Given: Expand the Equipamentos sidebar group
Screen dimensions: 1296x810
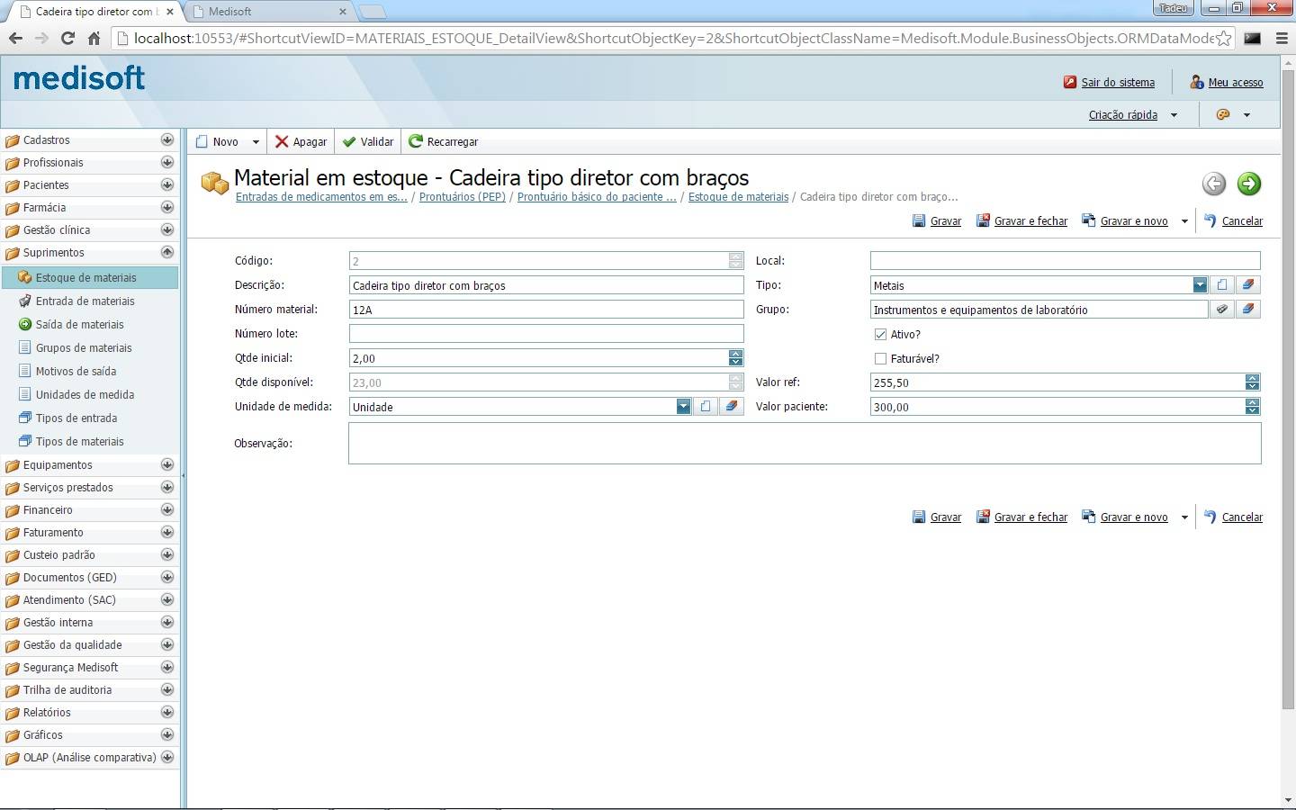Looking at the screenshot, I should coord(166,464).
